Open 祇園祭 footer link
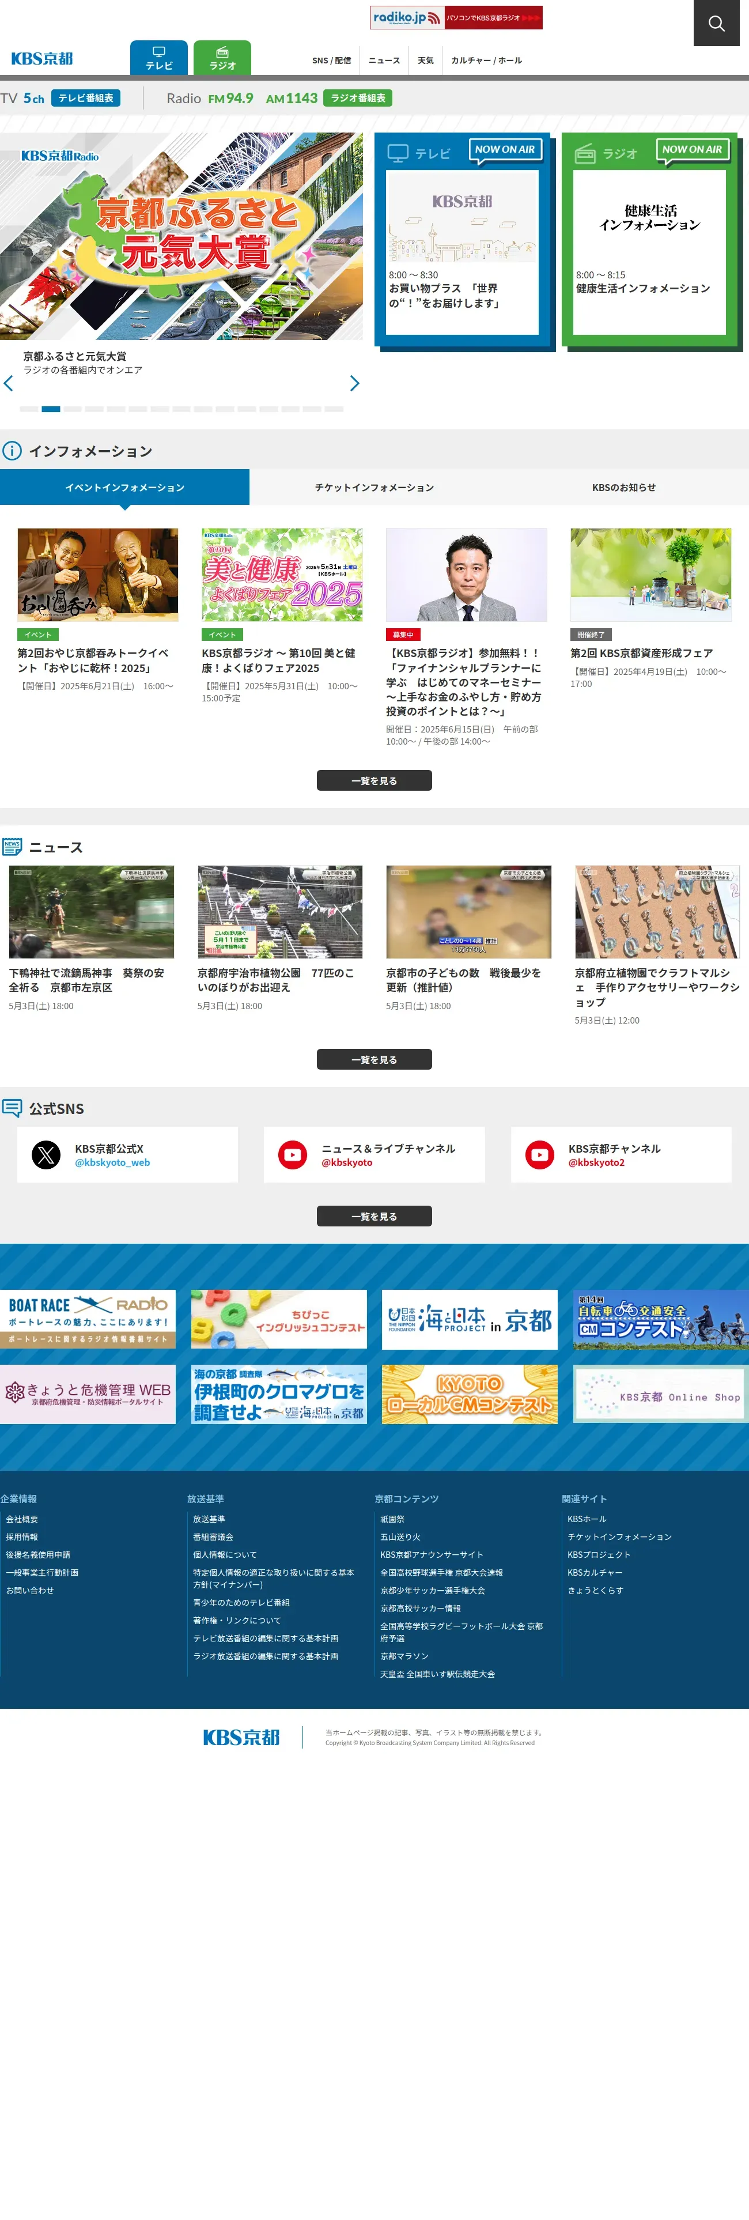The width and height of the screenshot is (749, 2220). pyautogui.click(x=392, y=1519)
